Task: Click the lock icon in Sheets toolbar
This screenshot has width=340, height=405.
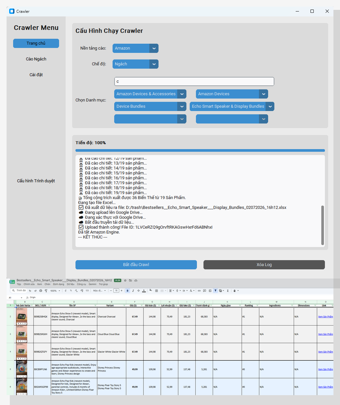Action: (234, 291)
